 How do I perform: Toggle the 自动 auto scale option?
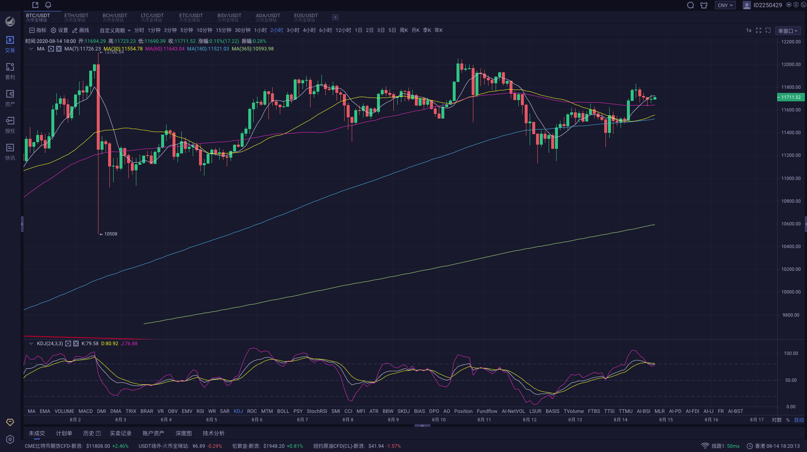coord(798,419)
